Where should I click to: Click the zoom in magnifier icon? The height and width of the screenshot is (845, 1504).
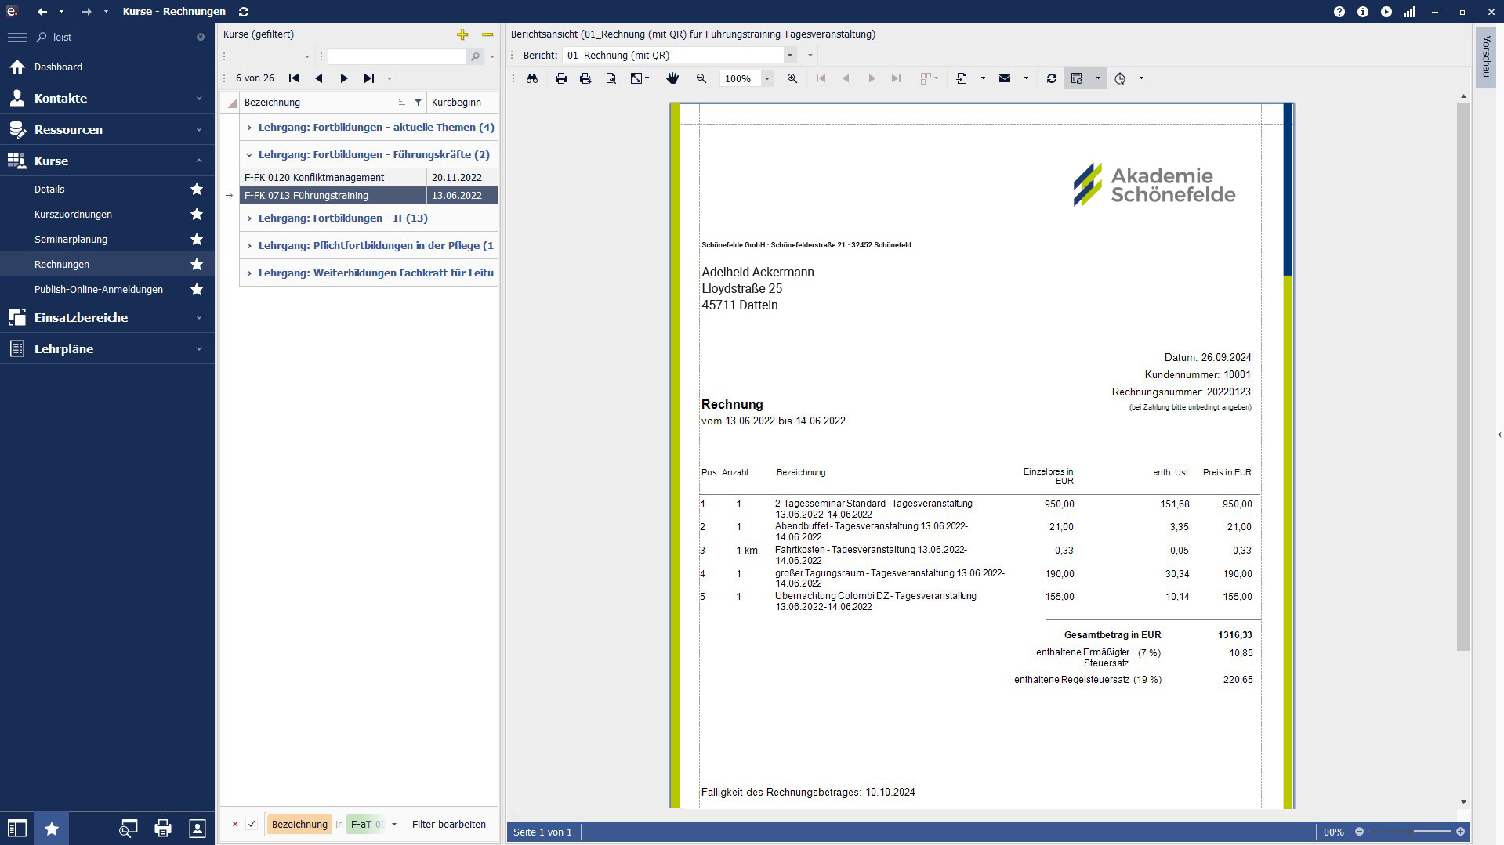click(792, 78)
